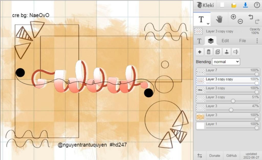Undo the last action
The image size is (262, 160).
(251, 17)
